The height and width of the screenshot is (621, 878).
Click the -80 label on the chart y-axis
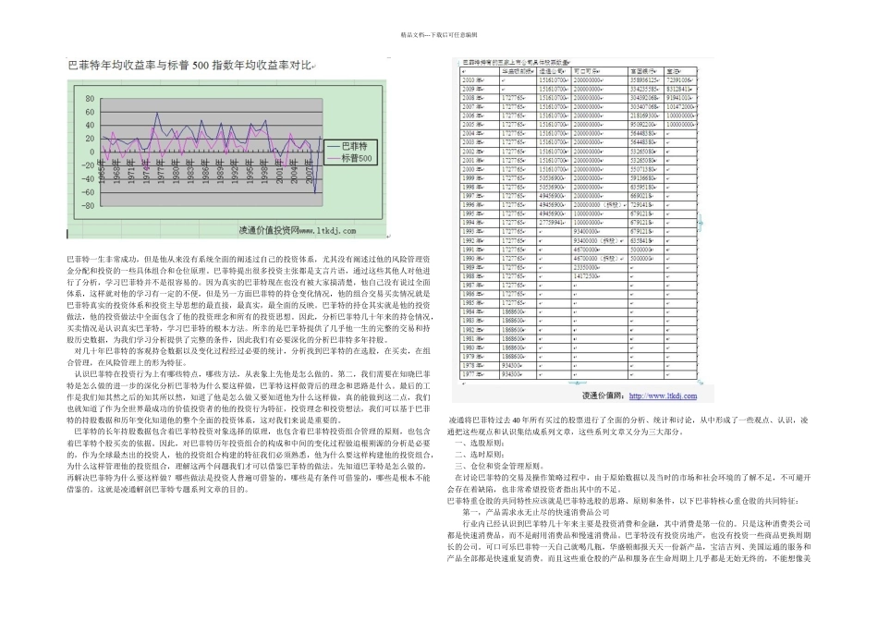coord(88,205)
